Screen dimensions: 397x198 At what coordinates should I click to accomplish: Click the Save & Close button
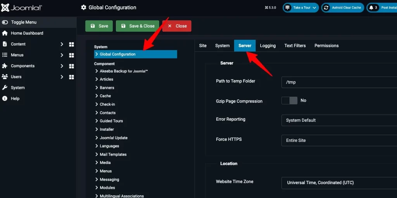point(138,26)
